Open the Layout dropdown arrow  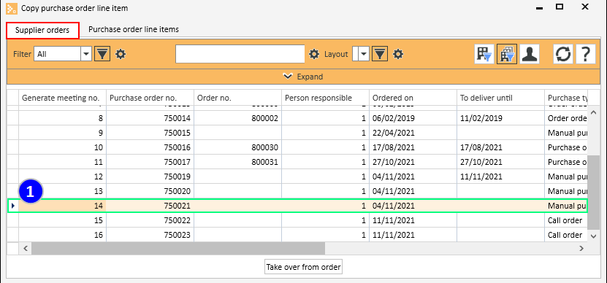[x=363, y=54]
